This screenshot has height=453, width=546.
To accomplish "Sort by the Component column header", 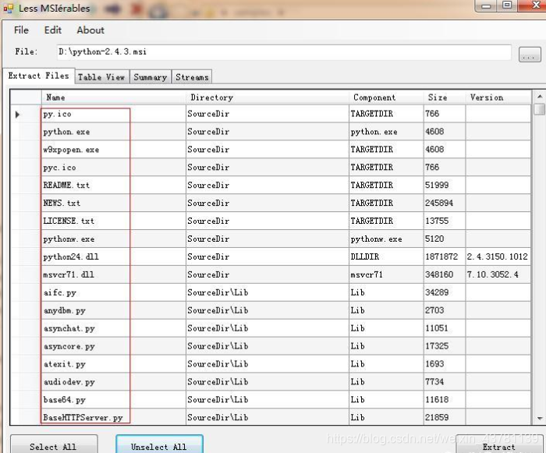I will click(x=386, y=97).
